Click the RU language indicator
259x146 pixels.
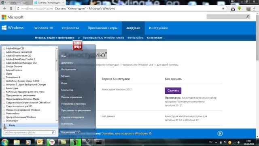(x=210, y=142)
